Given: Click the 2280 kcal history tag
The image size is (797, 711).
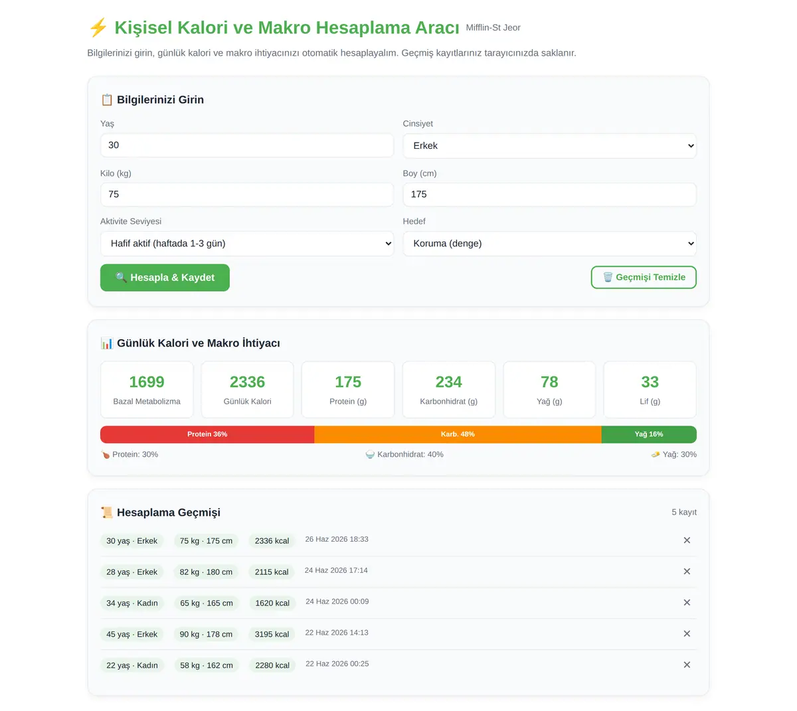Looking at the screenshot, I should click(272, 666).
